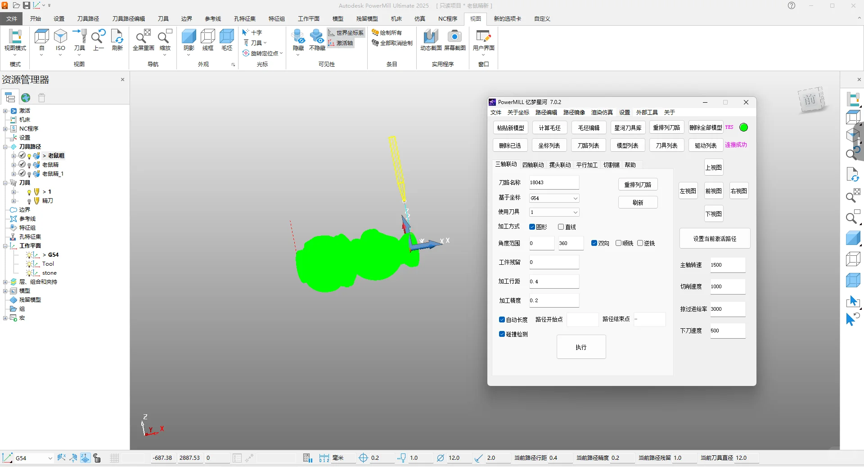Viewport: 864px width, 467px height.
Task: Expand the 模型 tree node
Action: tap(5, 291)
